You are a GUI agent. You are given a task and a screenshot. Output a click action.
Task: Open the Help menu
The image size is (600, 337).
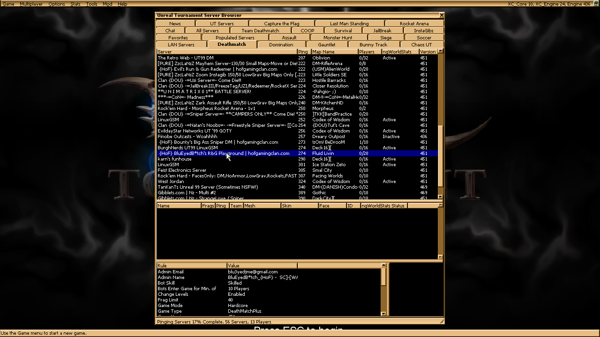(122, 4)
